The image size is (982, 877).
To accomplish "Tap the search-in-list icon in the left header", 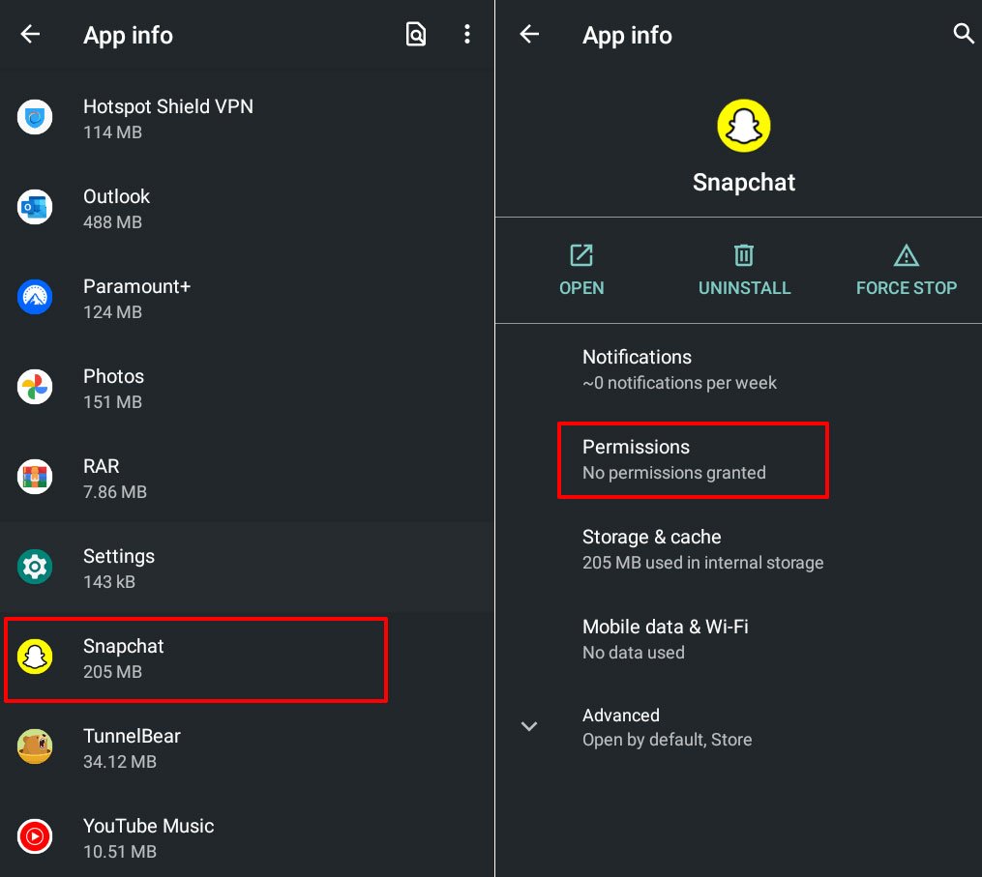I will [415, 35].
